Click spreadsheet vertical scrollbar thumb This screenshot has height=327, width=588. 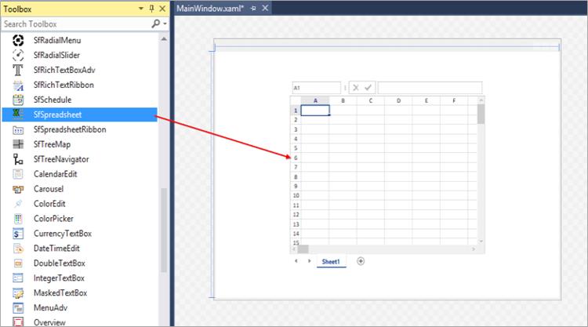(x=481, y=114)
